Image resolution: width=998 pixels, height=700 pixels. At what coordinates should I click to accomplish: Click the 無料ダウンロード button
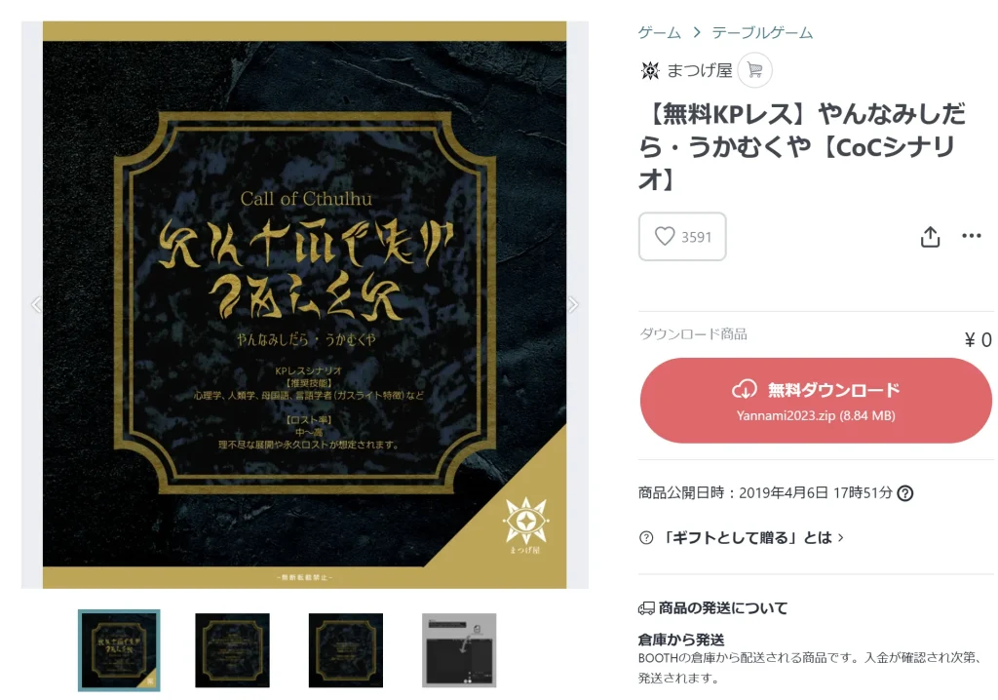(x=816, y=401)
